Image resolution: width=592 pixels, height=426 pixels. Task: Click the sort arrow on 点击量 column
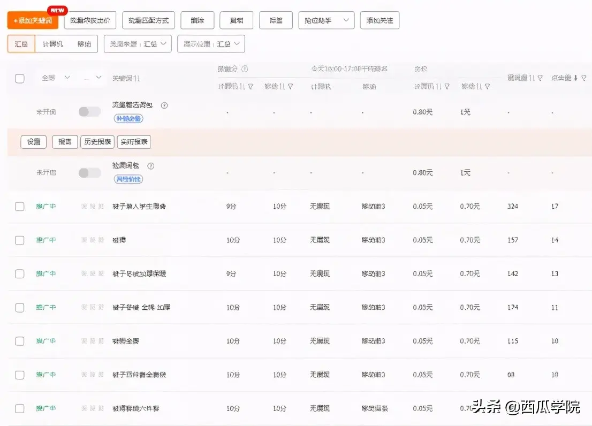tap(576, 78)
